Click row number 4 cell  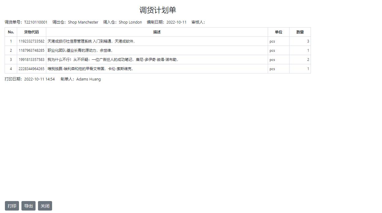click(11, 69)
